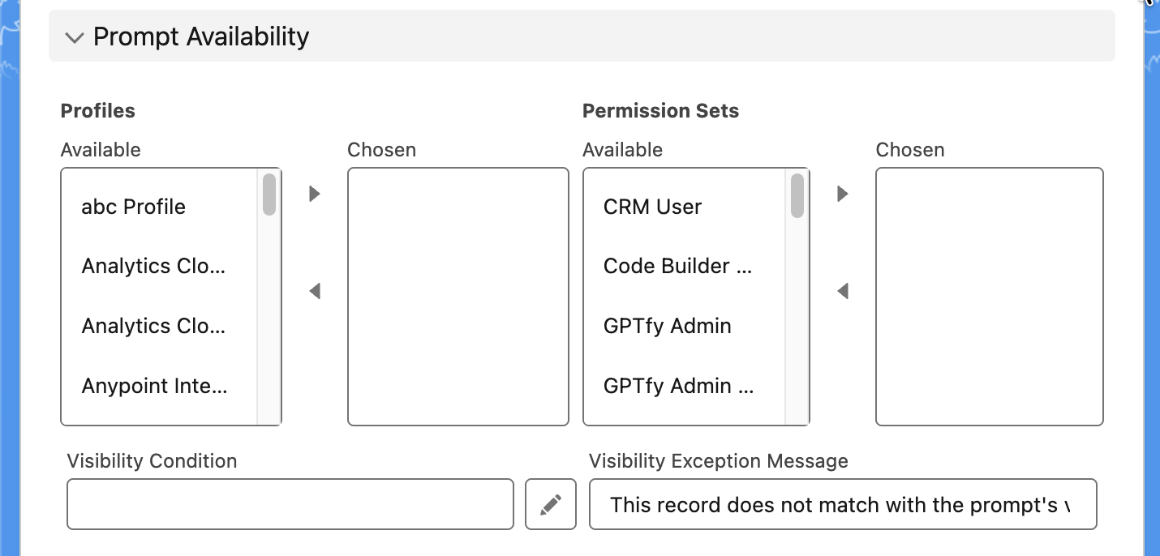Remove permission set from Chosen list
The height and width of the screenshot is (556, 1160).
click(843, 290)
